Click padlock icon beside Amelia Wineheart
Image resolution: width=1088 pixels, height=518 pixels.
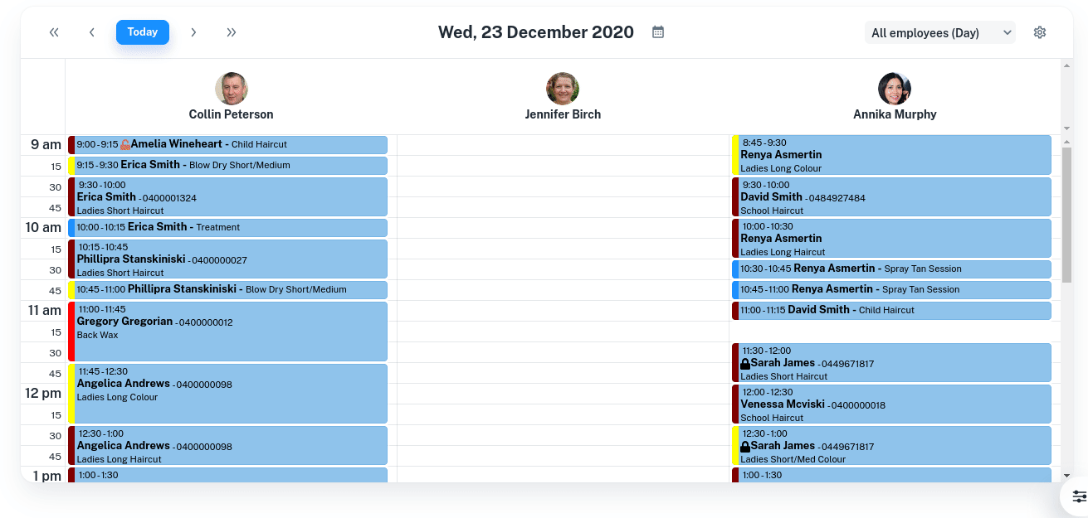(x=125, y=145)
